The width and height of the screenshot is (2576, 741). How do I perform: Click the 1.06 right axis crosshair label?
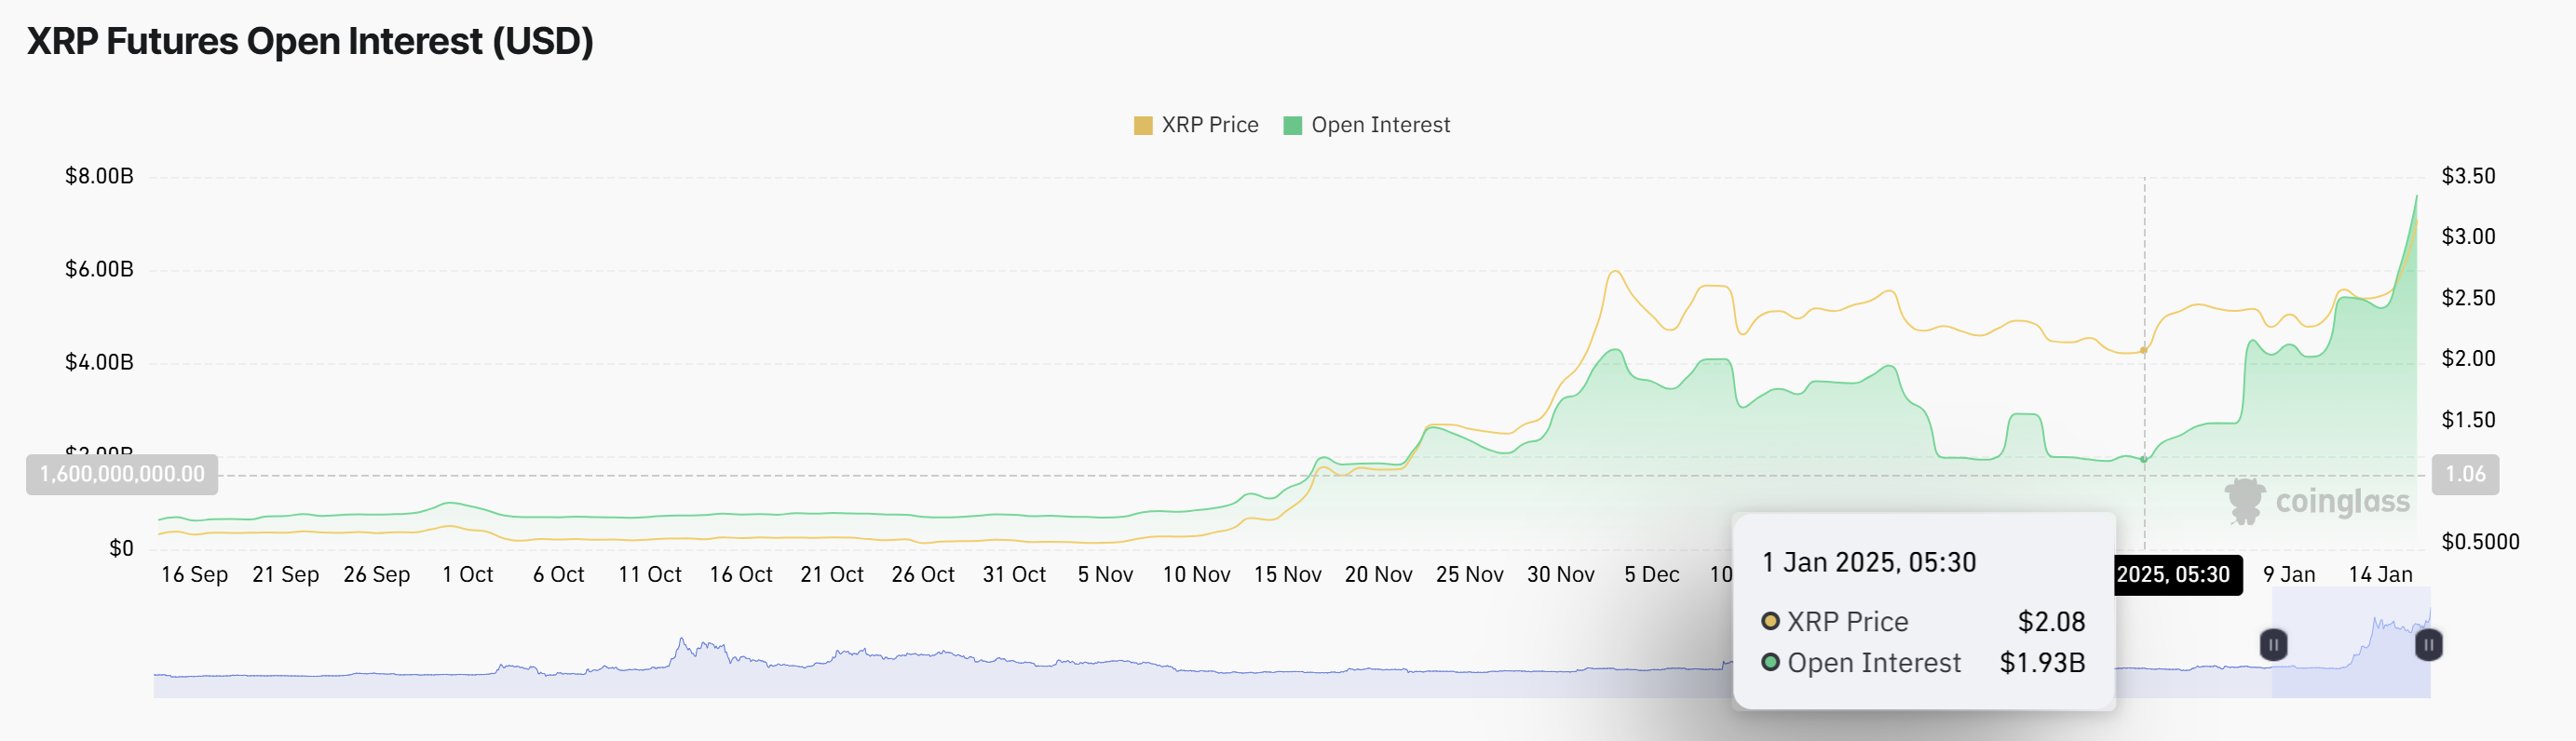[x=2465, y=474]
